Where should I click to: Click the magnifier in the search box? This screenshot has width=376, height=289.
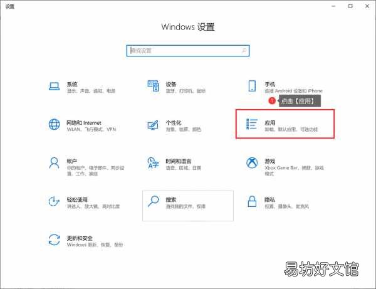(x=244, y=51)
